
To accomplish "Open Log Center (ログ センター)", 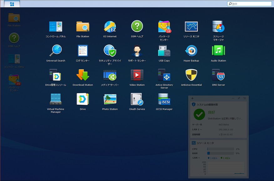I will (83, 51).
